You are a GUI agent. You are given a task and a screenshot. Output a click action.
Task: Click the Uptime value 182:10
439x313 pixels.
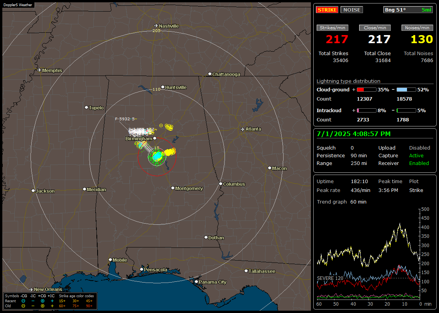pyautogui.click(x=358, y=182)
